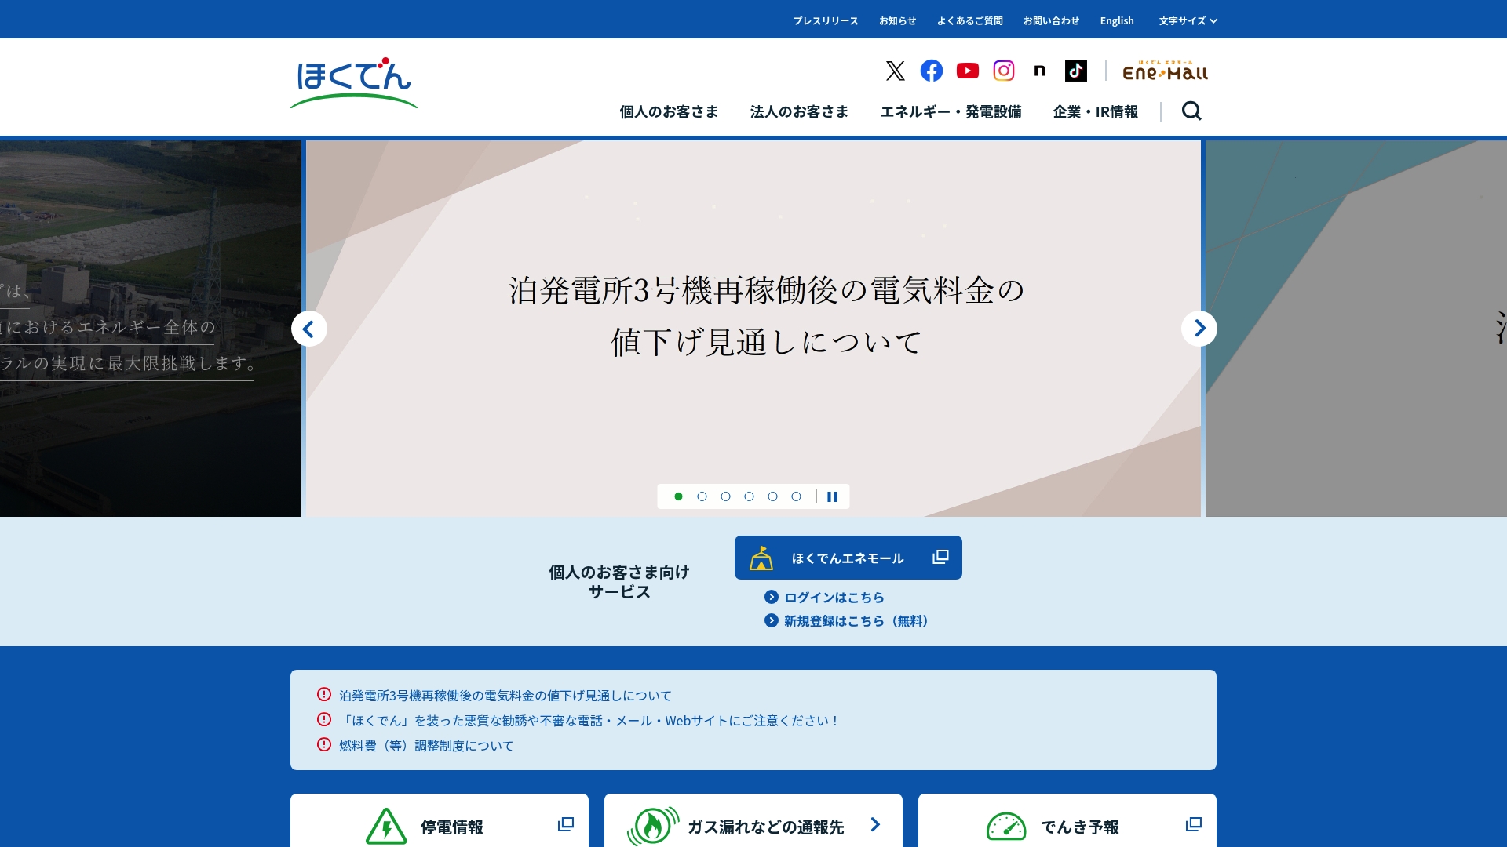
Task: Open the 個人のお客さま menu
Action: click(669, 112)
